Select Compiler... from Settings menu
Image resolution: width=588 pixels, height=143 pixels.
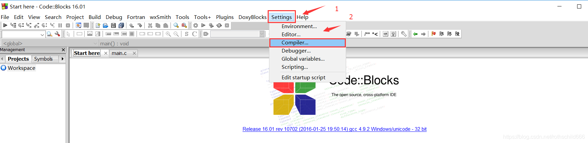tap(307, 43)
